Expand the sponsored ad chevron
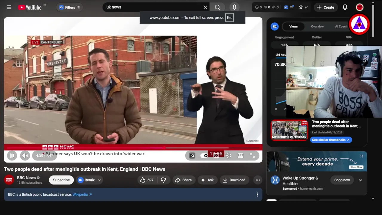Image resolution: width=382 pixels, height=215 pixels. point(361,180)
